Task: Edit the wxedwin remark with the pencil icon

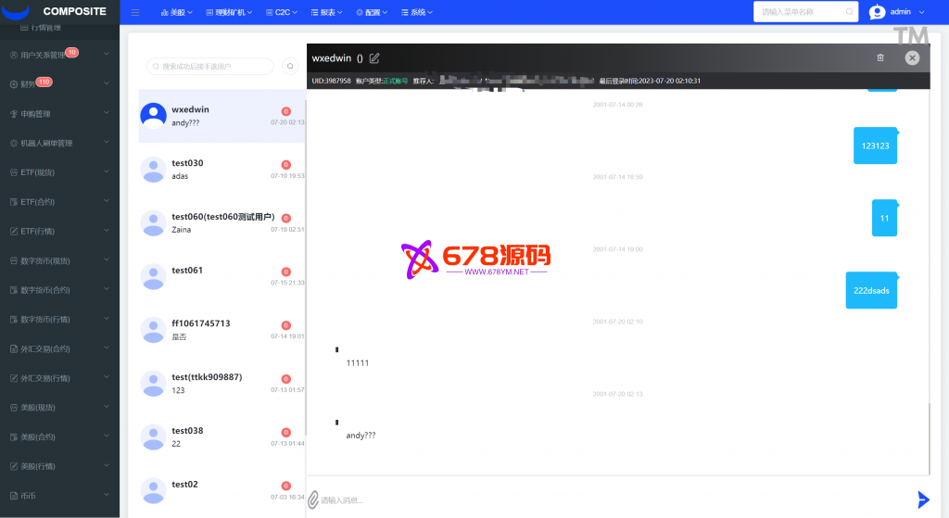Action: pos(374,57)
